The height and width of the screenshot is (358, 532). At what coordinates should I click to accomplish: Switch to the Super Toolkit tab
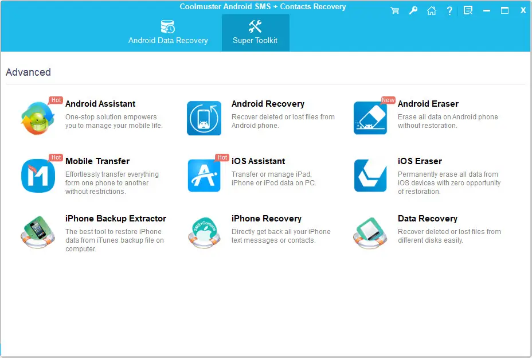click(x=255, y=33)
